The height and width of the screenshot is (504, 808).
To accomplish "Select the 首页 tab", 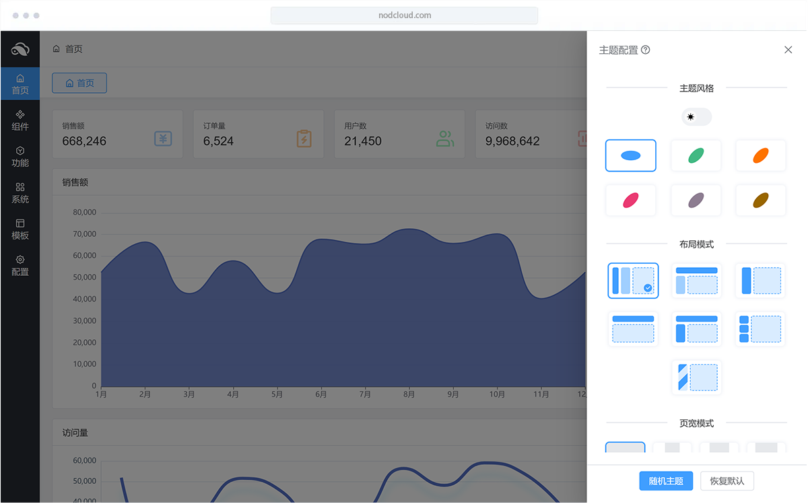I will pos(79,83).
